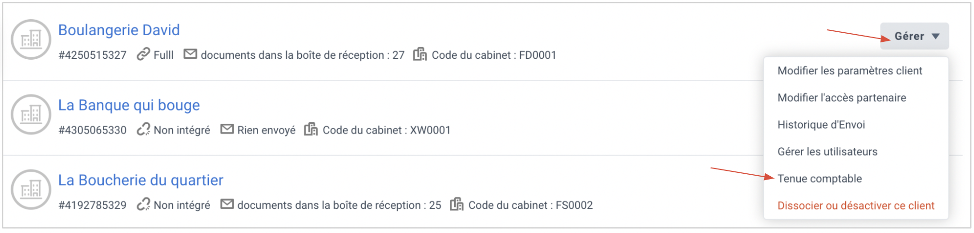Click the Boulangerie David company avatar icon
Image resolution: width=974 pixels, height=233 pixels.
pos(31,39)
